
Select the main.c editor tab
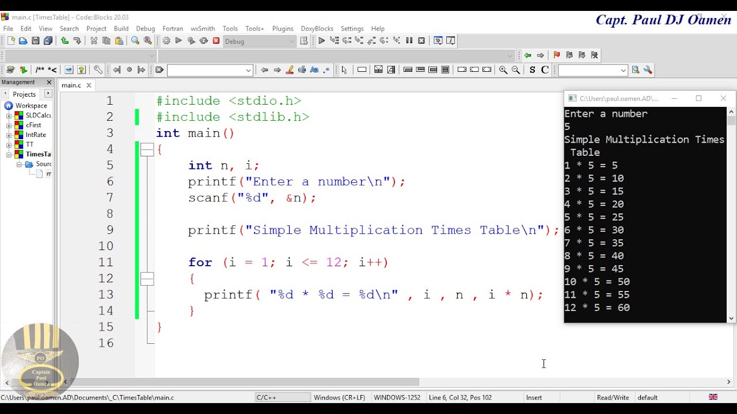pyautogui.click(x=71, y=85)
